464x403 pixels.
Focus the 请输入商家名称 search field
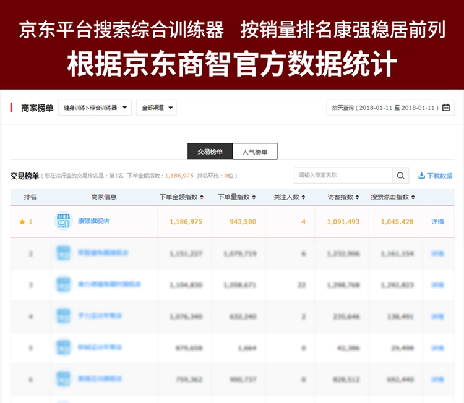pos(343,176)
